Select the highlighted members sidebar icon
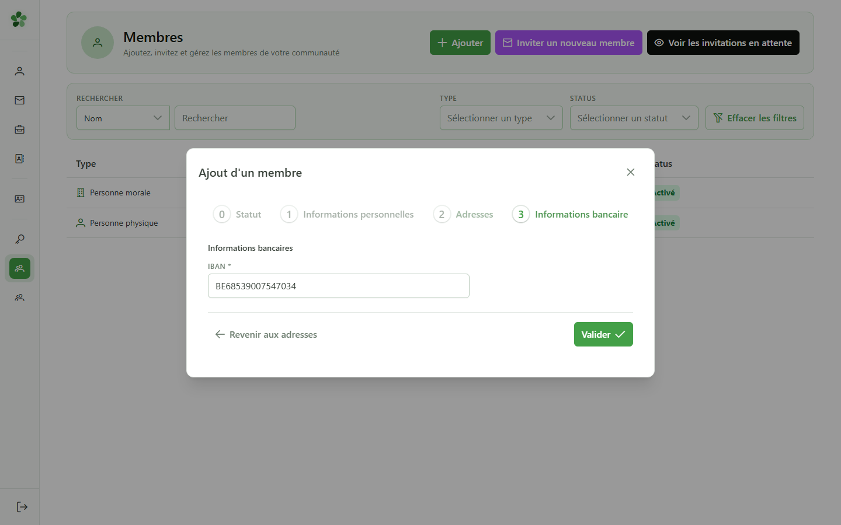 [x=19, y=268]
